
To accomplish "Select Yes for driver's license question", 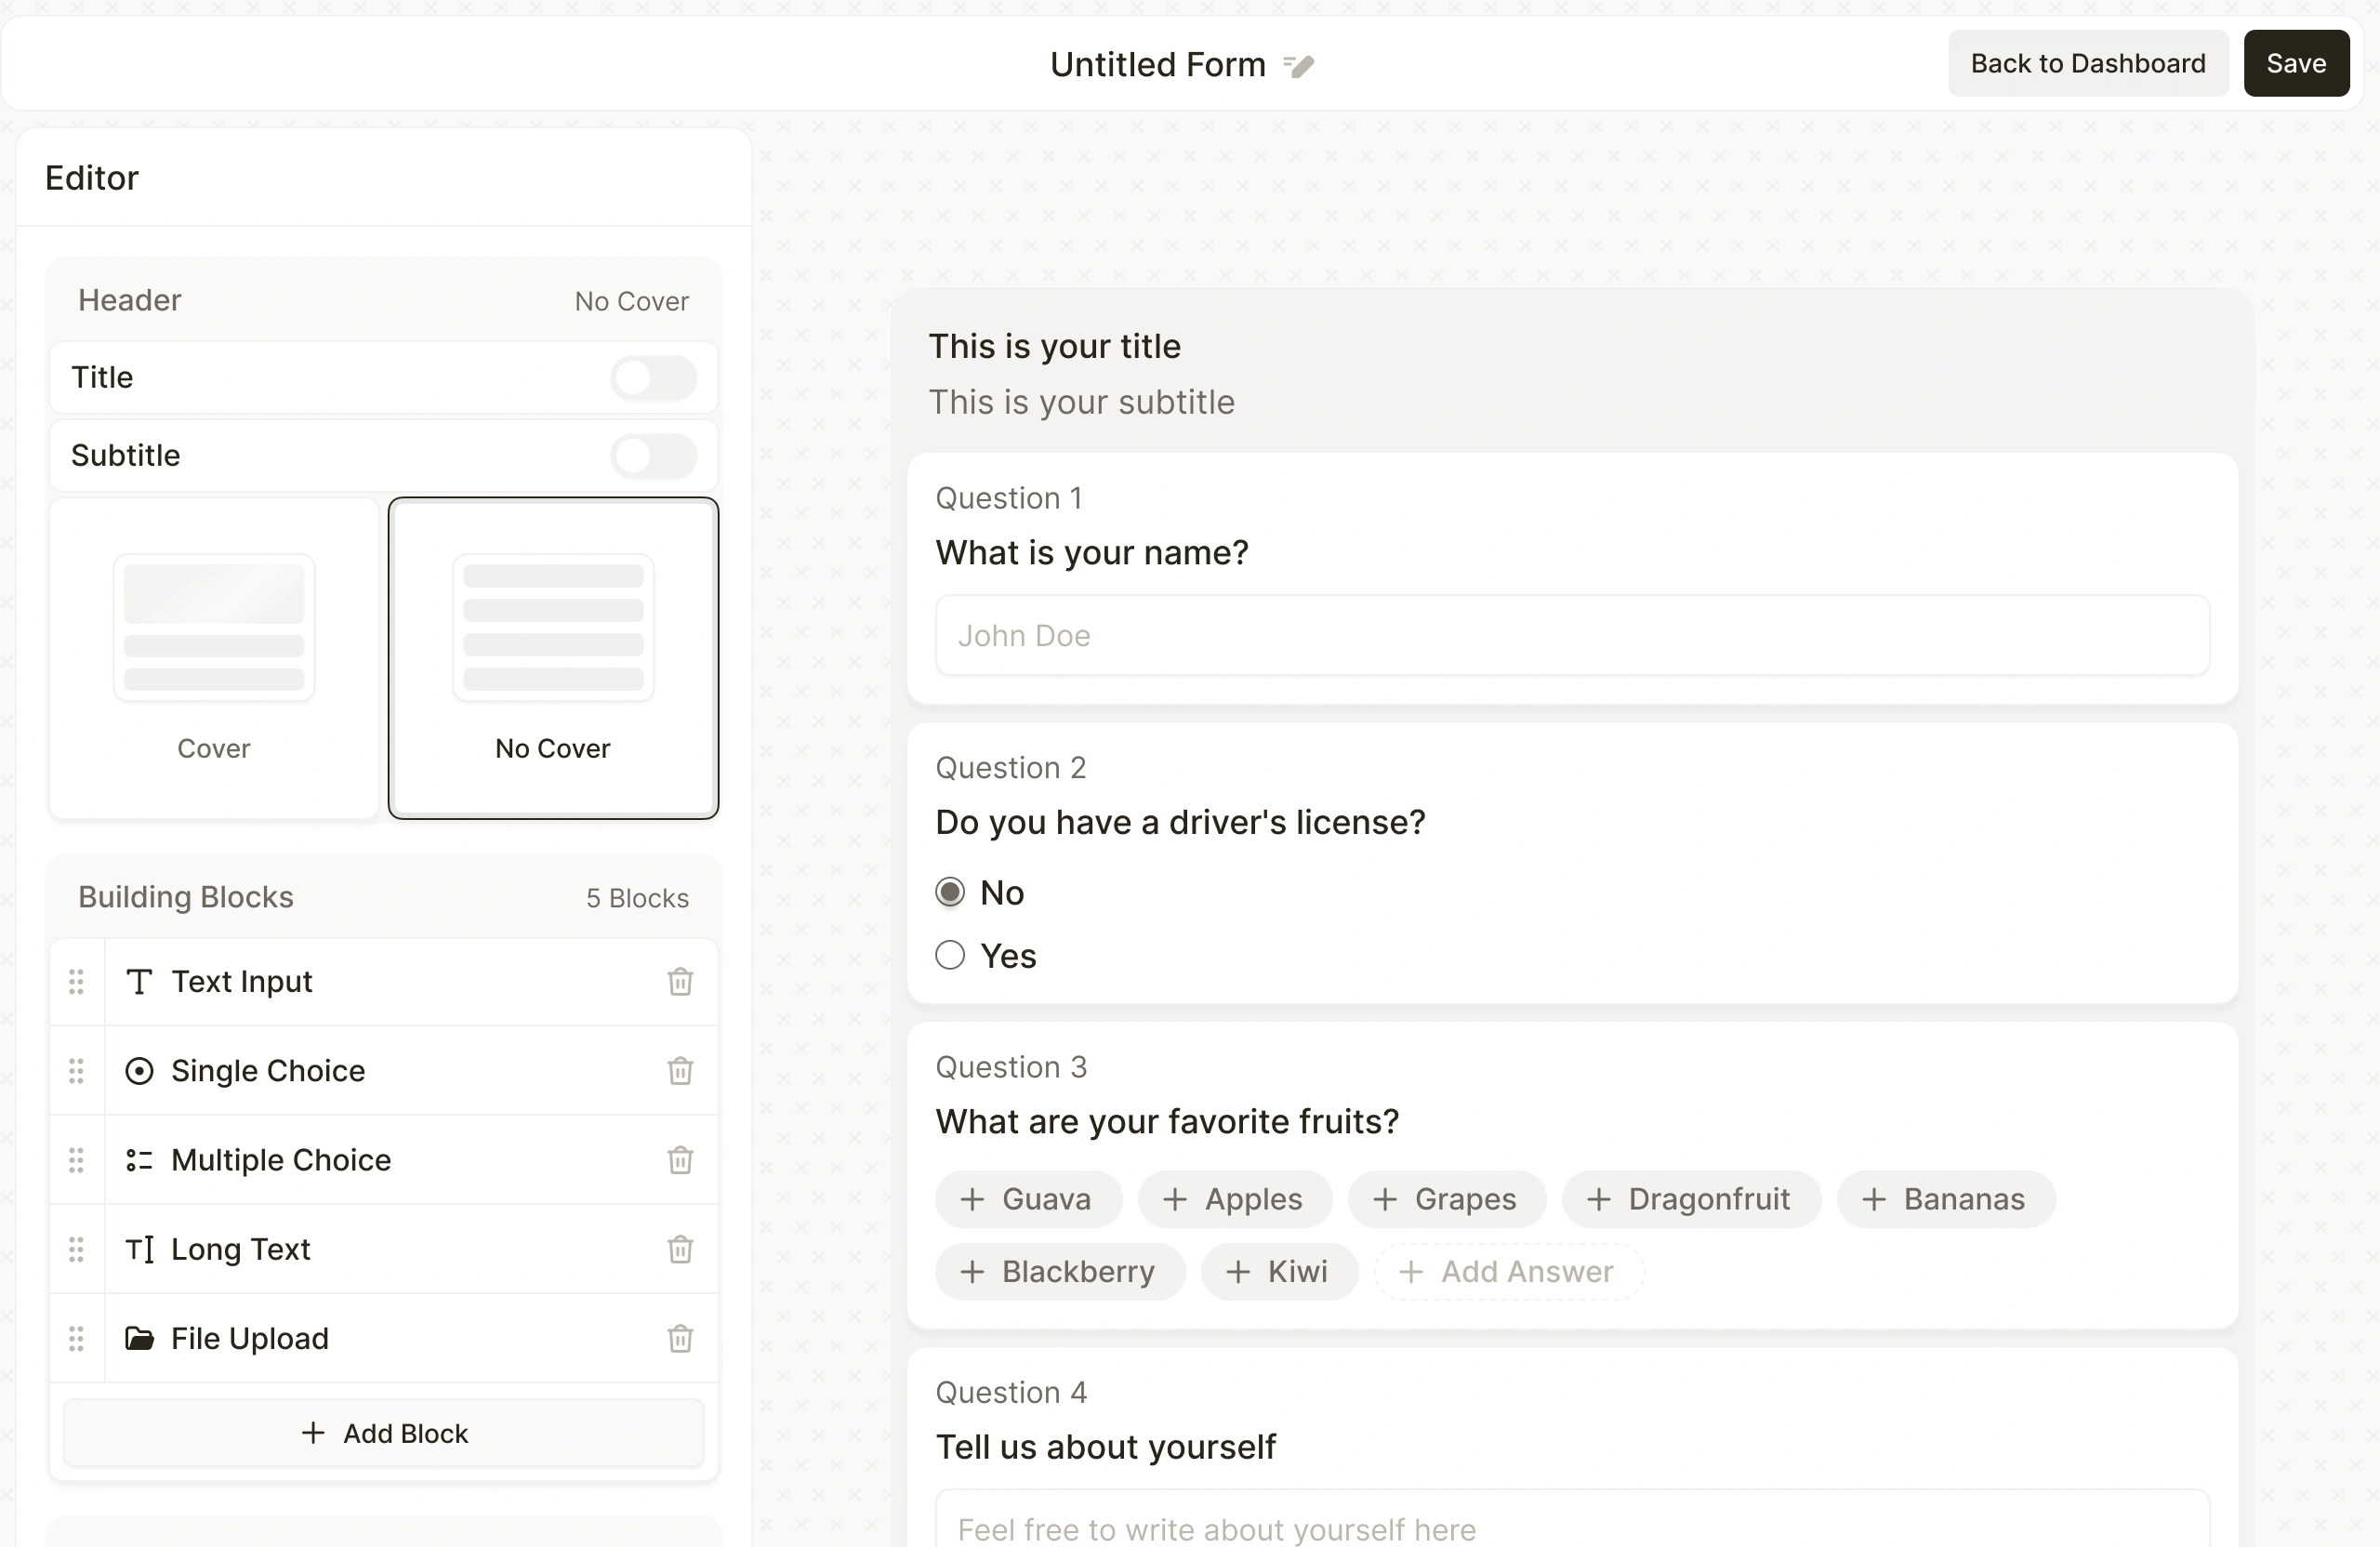I will (x=949, y=955).
